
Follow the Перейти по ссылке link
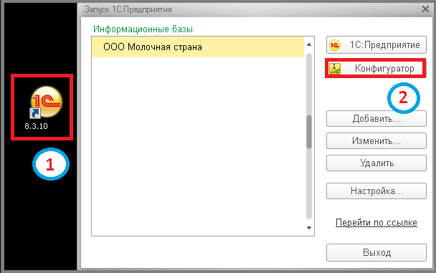pyautogui.click(x=376, y=222)
